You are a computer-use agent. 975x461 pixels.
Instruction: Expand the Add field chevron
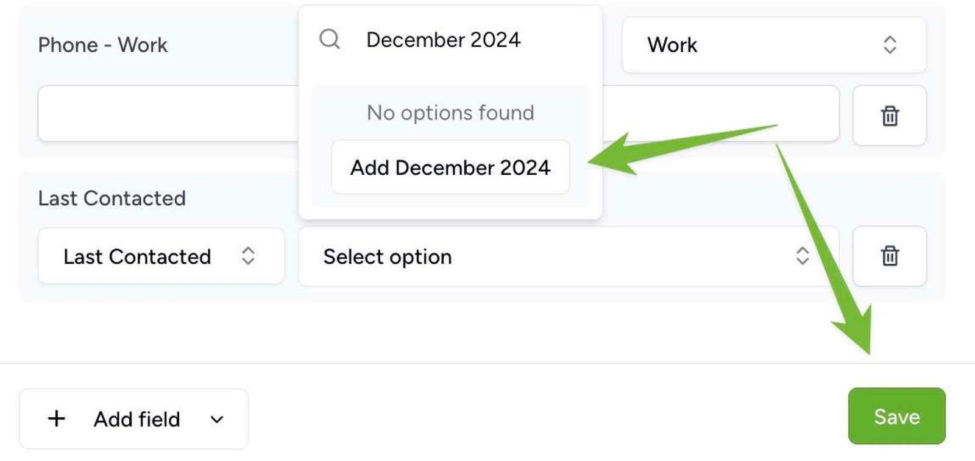pyautogui.click(x=216, y=420)
